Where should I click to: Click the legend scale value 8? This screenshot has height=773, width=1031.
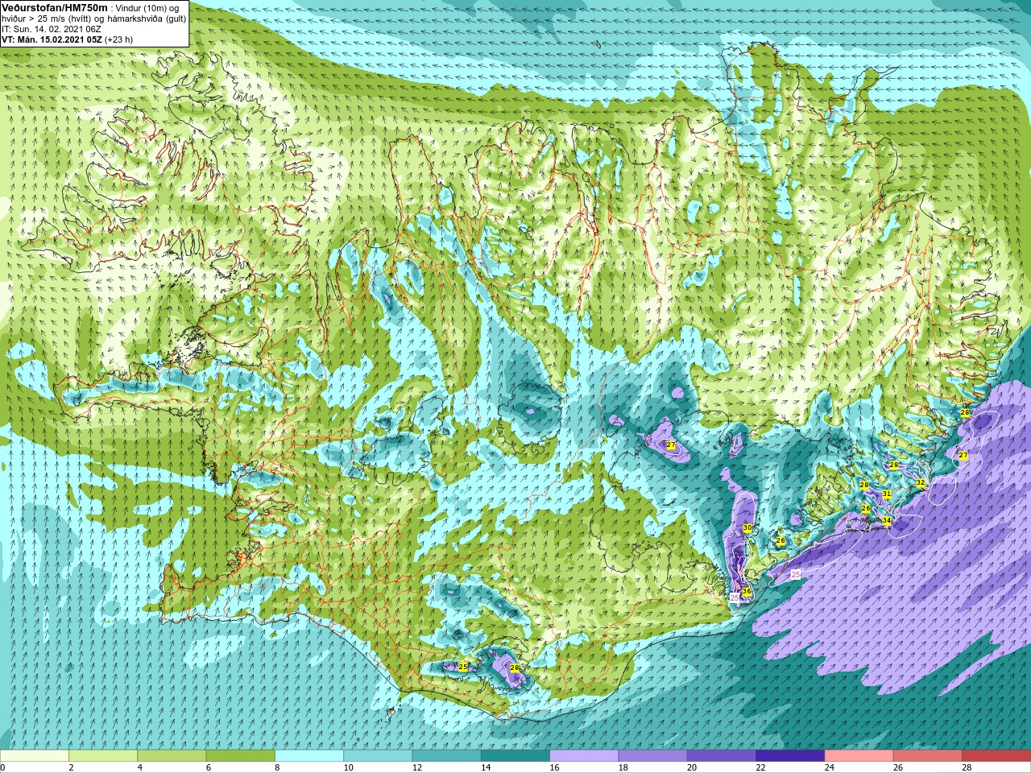pos(278,767)
